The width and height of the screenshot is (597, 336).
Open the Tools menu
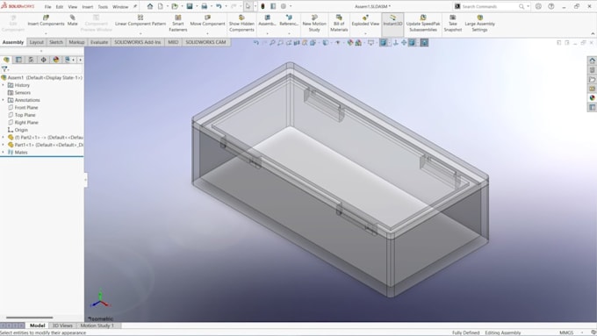click(103, 7)
